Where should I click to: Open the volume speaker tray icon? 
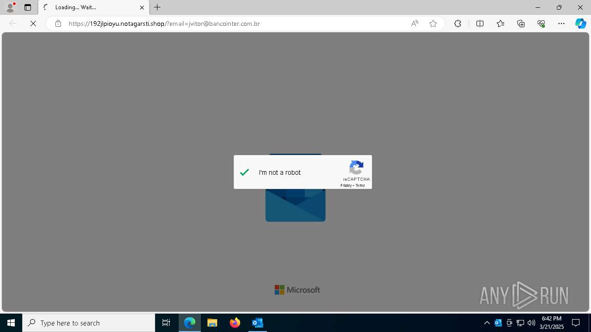(531, 323)
